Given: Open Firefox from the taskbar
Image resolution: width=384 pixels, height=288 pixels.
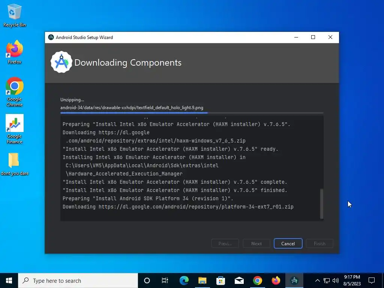Looking at the screenshot, I should point(276,280).
